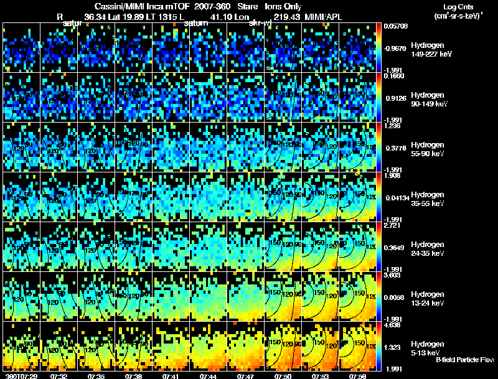The width and height of the screenshot is (498, 379).
Task: Click the 07:38 time axis label
Action: point(133,376)
